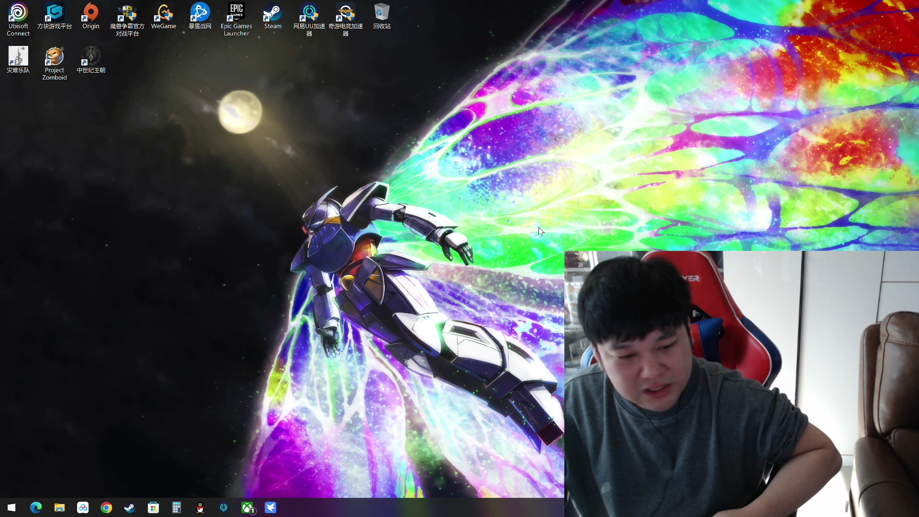This screenshot has height=517, width=919.
Task: Launch Google Chrome from the taskbar
Action: coord(106,507)
